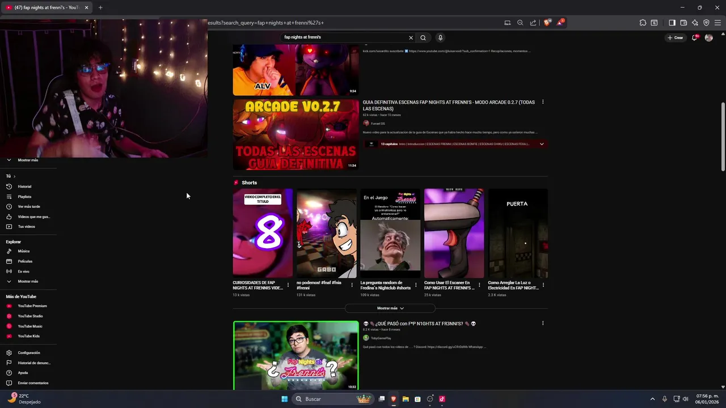Open options for 'La pregunta random' short
This screenshot has height=408, width=726.
(416, 285)
